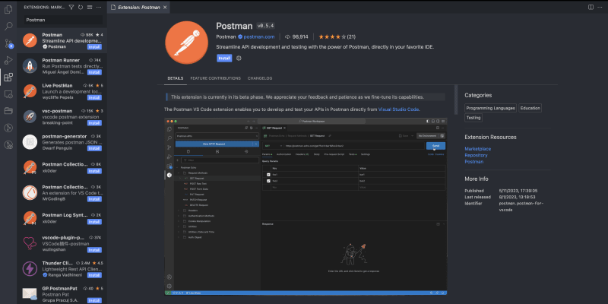Click the Postman Runner rocket icon
The image size is (608, 304).
tap(30, 66)
